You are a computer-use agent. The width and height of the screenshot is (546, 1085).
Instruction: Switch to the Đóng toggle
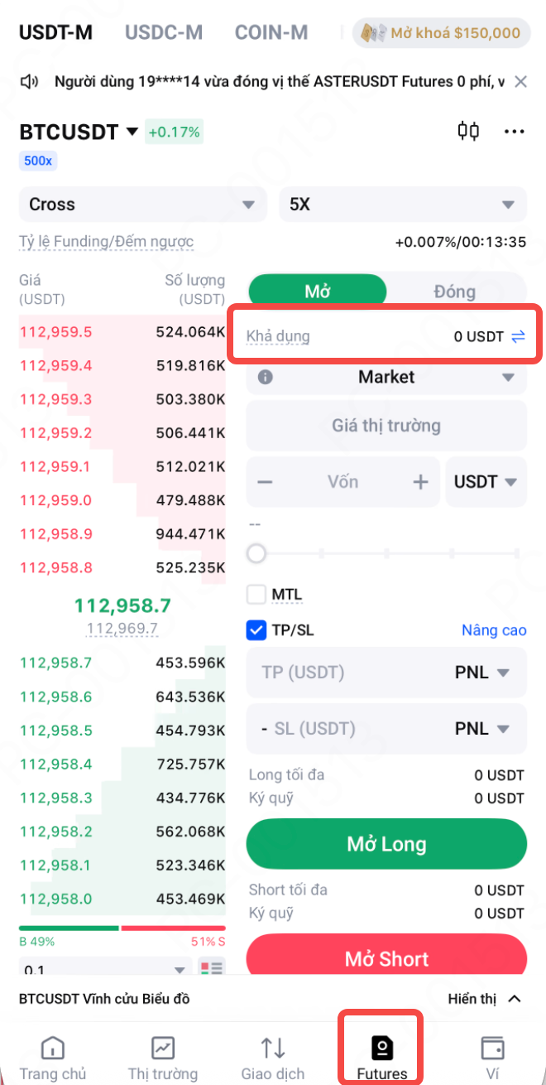click(455, 292)
